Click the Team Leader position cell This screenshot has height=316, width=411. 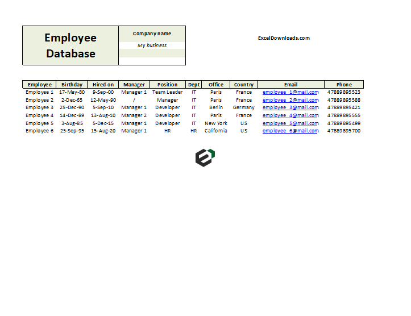coord(167,92)
